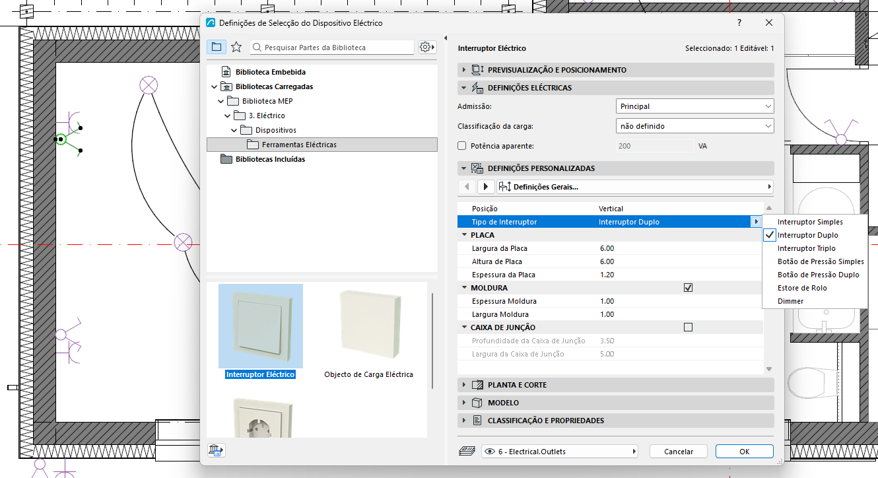Viewport: 878px width, 478px height.
Task: Click the previous page arrow in Definições Personalizadas
Action: 467,187
